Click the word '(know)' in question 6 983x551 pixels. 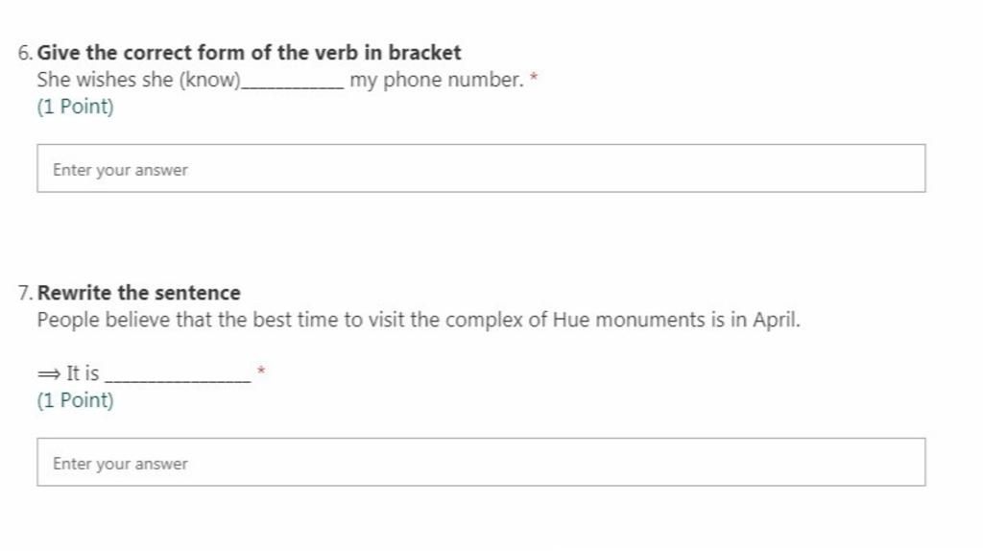click(210, 81)
